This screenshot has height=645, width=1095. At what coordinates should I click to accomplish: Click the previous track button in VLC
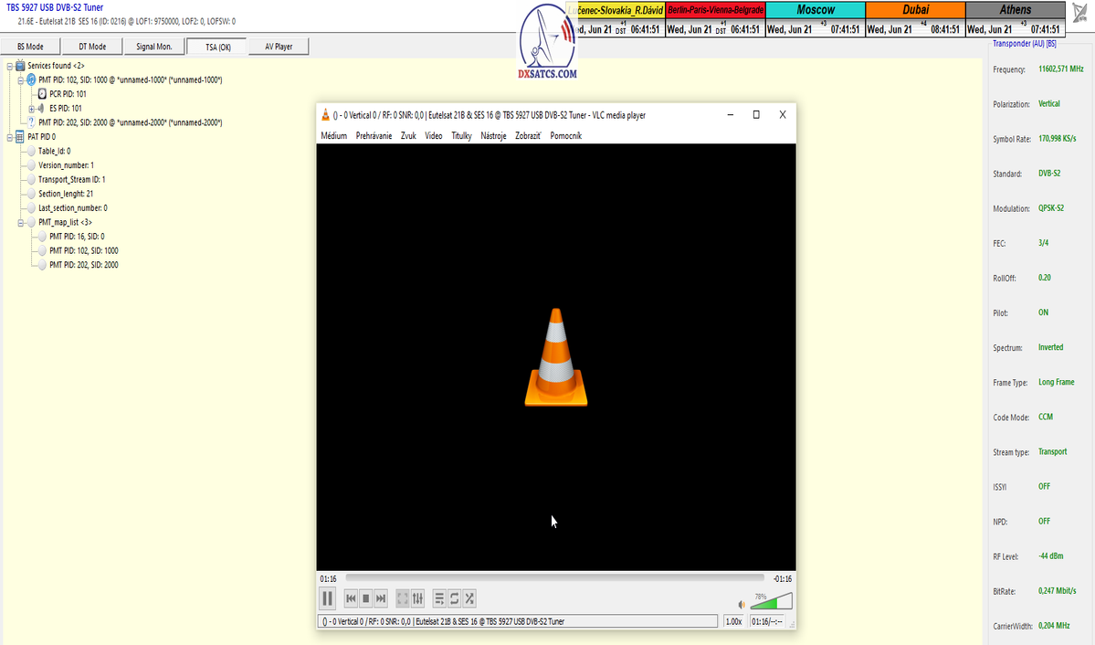point(351,598)
